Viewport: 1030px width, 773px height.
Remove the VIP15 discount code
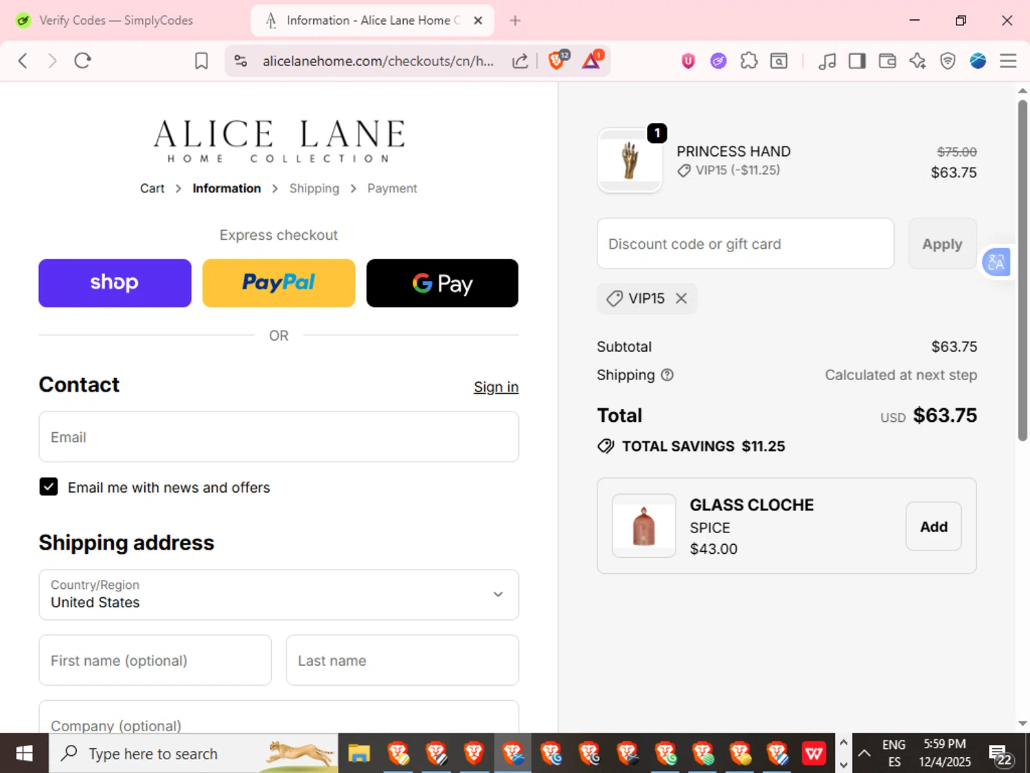click(681, 298)
